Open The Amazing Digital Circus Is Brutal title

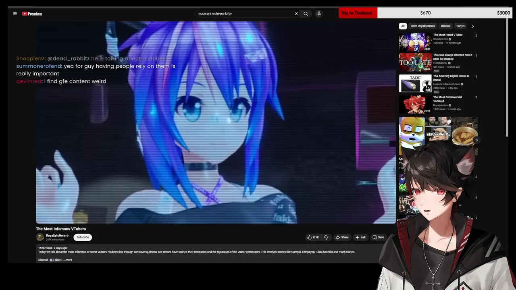451,78
